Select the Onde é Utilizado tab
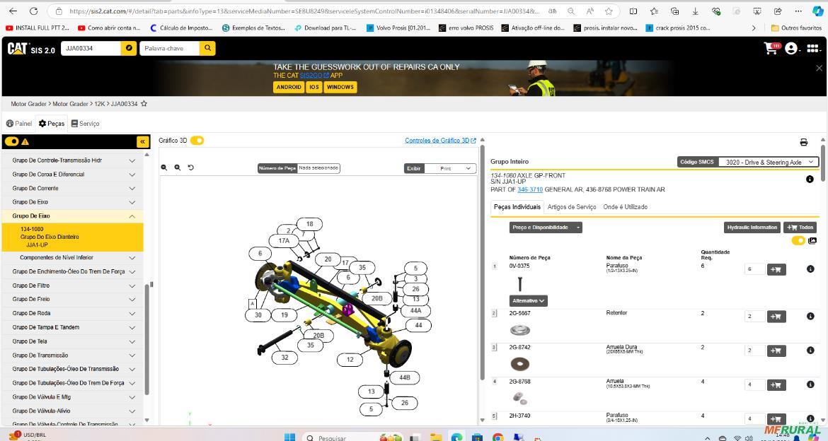Viewport: 828px width, 441px height. (x=625, y=207)
